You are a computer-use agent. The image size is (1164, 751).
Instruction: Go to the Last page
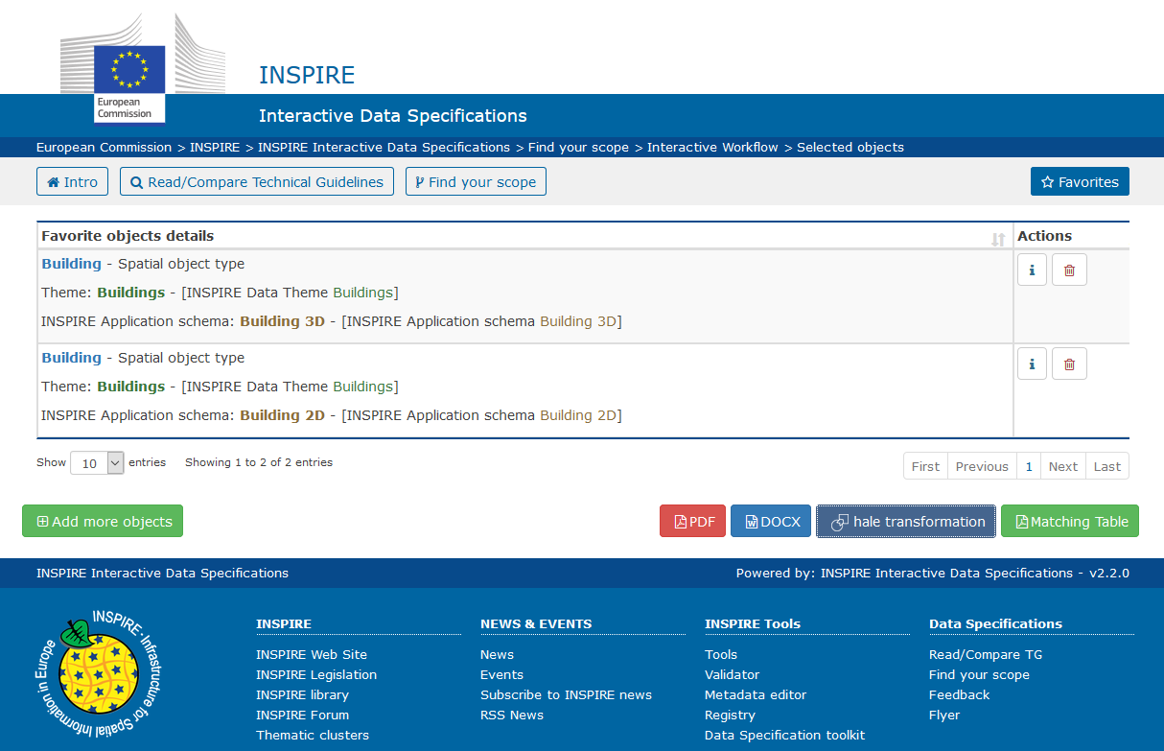pyautogui.click(x=1107, y=466)
